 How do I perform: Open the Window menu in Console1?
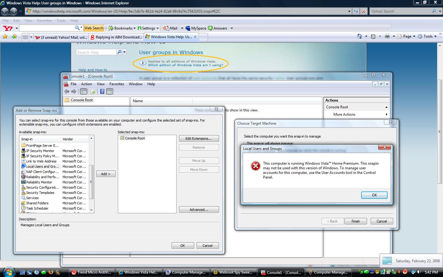135,84
